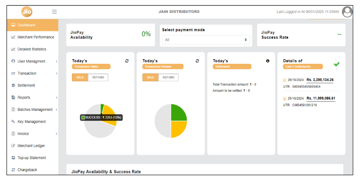Click the grey slice of Transaction Volume pie
This screenshot has height=180, width=360.
[163, 121]
